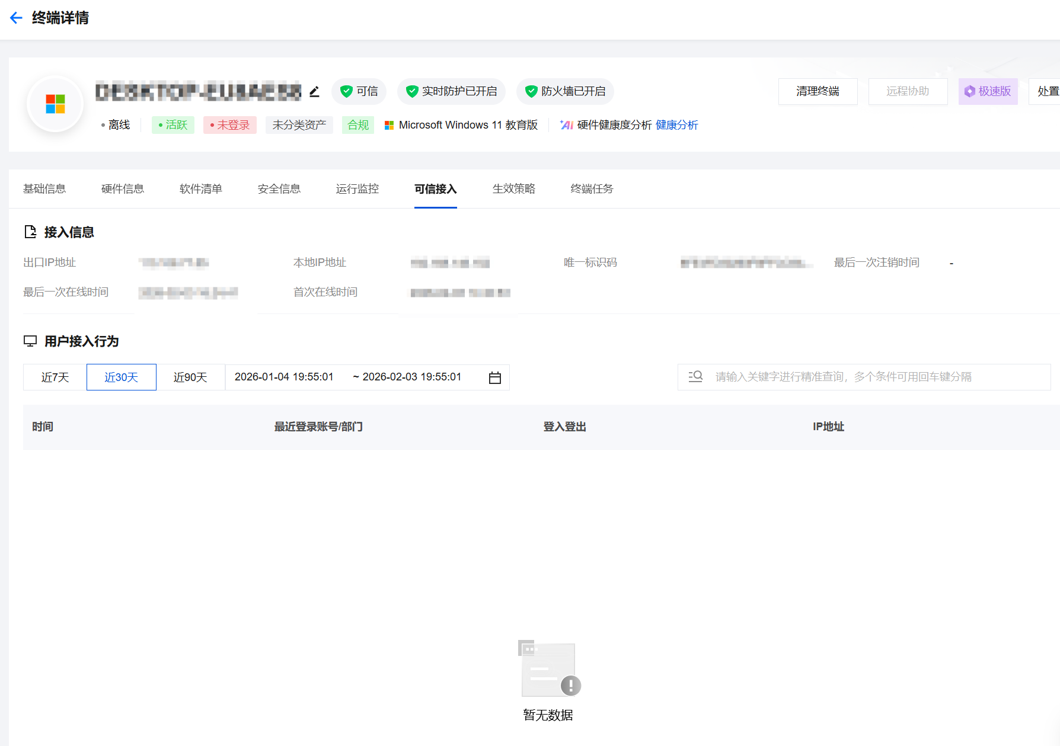1060x746 pixels.
Task: Click the back arrow beside 终端详情
Action: click(16, 18)
